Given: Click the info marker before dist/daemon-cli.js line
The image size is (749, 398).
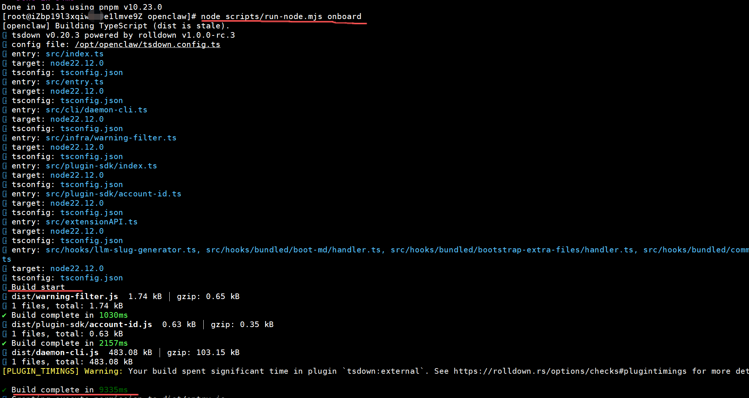Looking at the screenshot, I should click(x=4, y=353).
